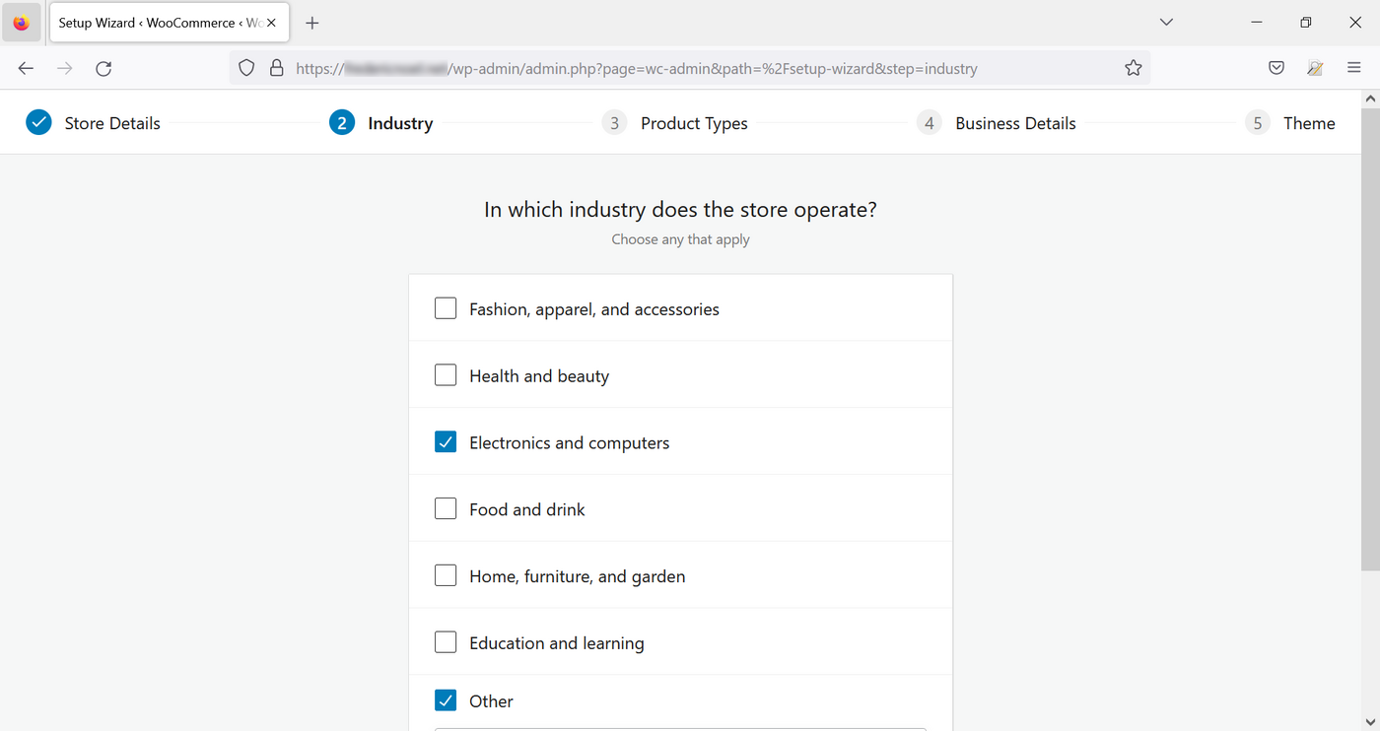Viewport: 1380px width, 731px height.
Task: Click the browser back arrow button
Action: pos(26,68)
